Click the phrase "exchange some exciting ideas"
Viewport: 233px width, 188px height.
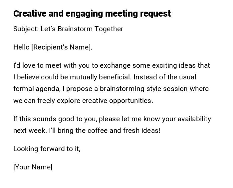[x=143, y=65]
